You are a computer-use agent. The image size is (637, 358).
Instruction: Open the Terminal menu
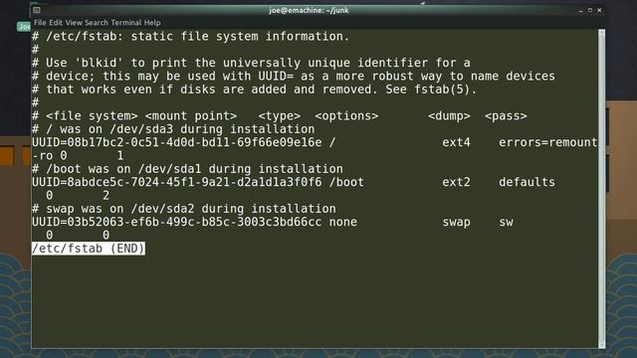tap(126, 22)
